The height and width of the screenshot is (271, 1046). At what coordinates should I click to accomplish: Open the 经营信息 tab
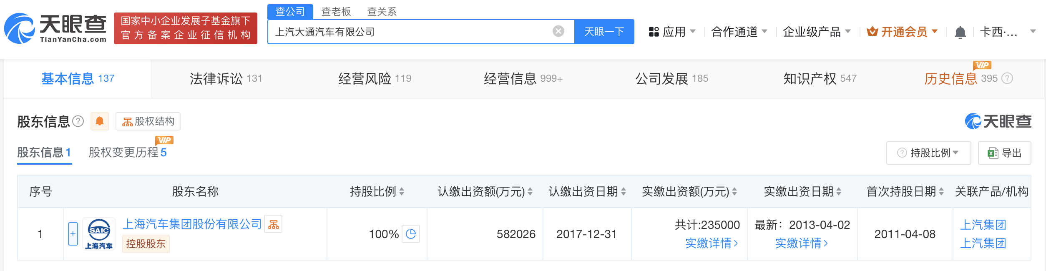click(523, 78)
